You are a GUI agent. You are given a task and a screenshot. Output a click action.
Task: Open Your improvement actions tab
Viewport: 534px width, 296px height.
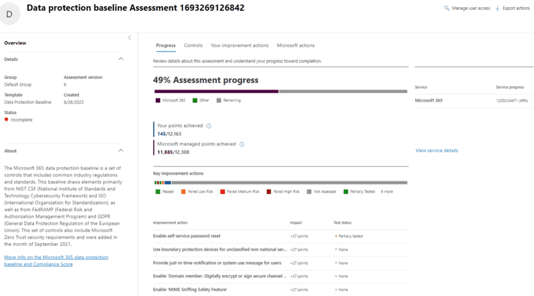pos(239,45)
